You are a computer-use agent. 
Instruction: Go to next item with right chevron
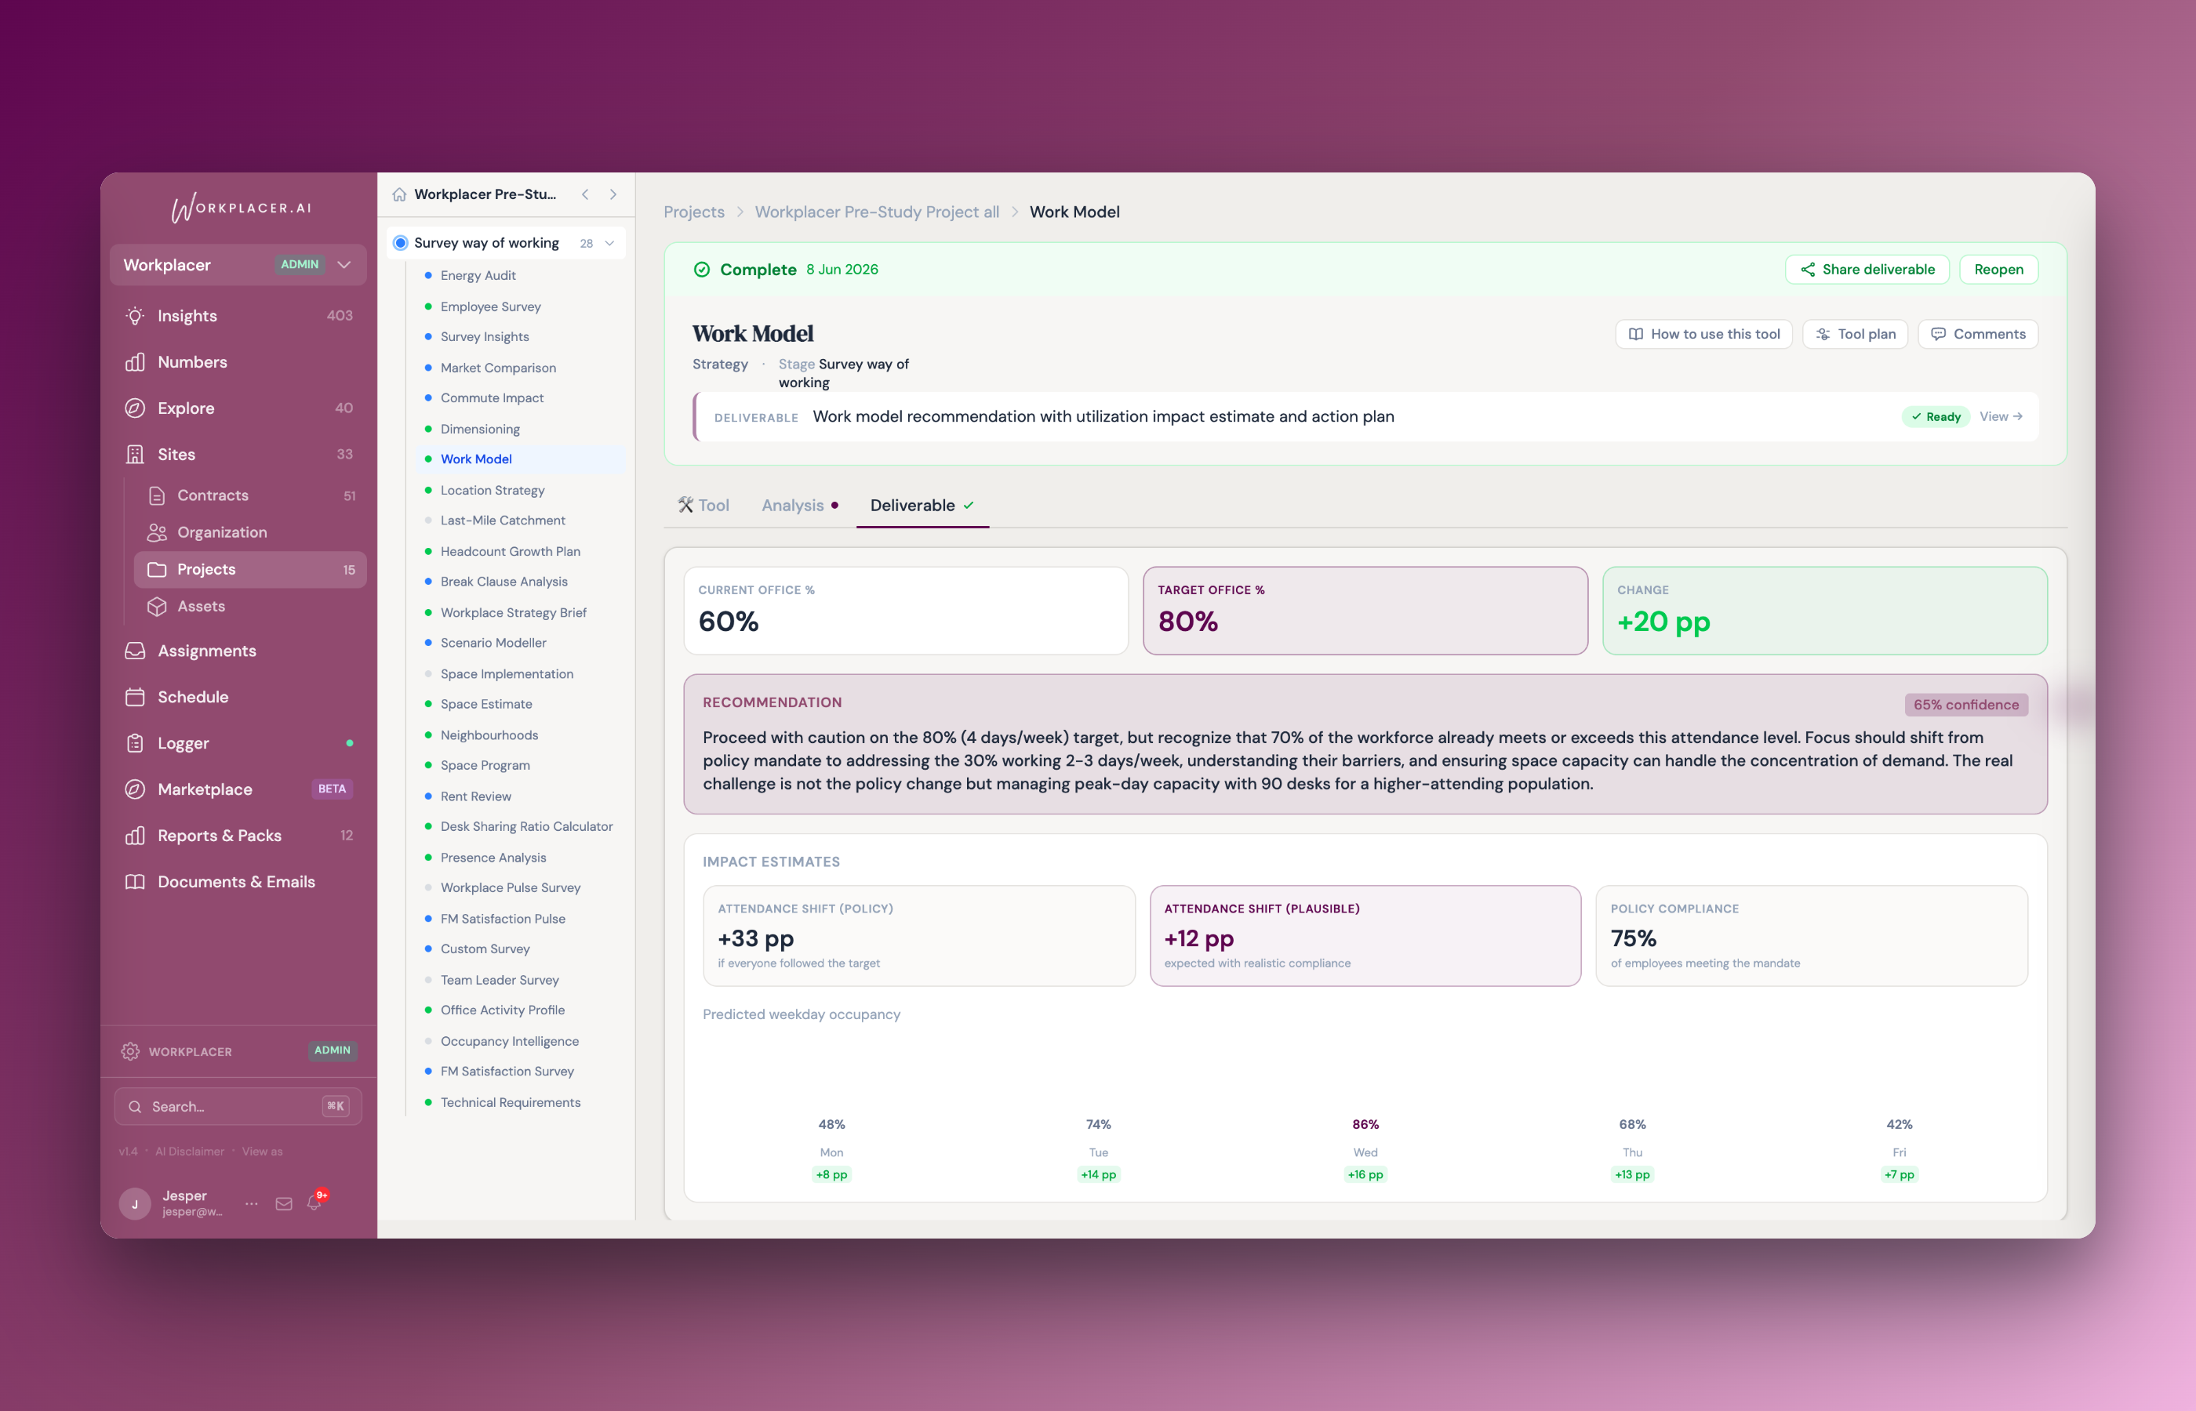click(613, 194)
